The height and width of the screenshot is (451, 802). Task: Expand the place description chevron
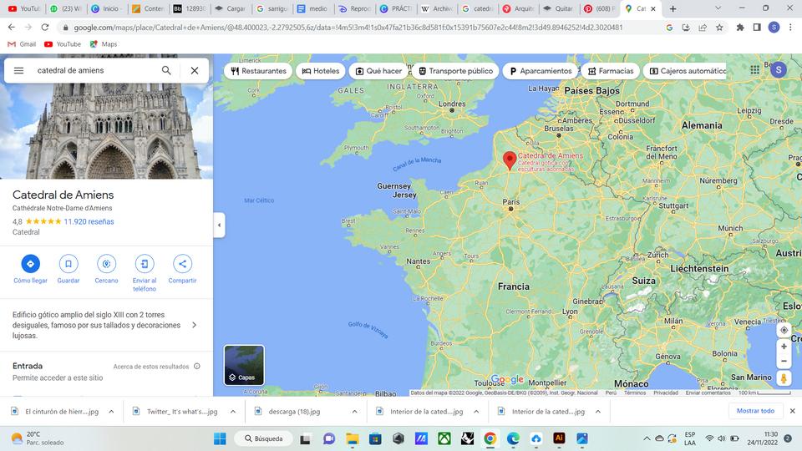click(x=195, y=325)
